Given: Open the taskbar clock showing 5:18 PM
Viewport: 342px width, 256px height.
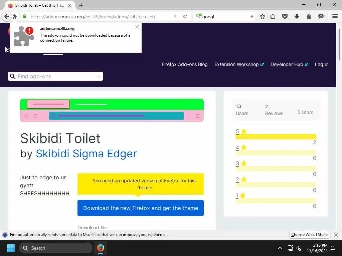Looking at the screenshot, I should click(x=317, y=248).
